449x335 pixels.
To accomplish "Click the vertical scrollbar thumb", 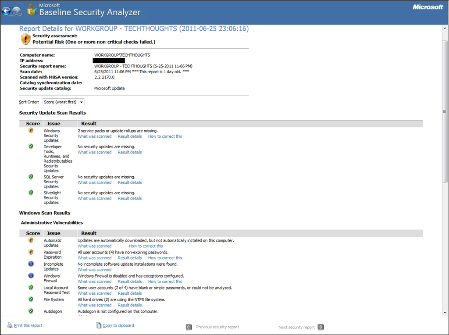I will pos(445,111).
